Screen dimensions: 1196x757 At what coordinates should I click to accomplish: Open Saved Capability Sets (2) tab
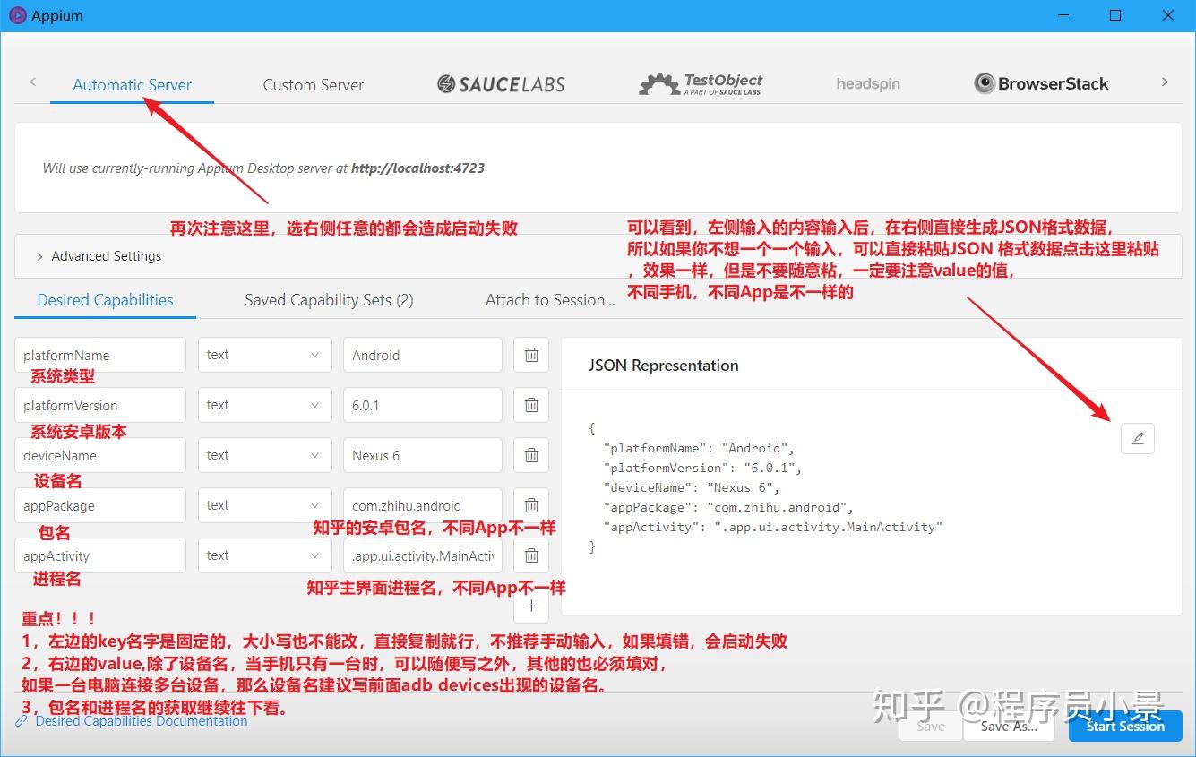(329, 300)
